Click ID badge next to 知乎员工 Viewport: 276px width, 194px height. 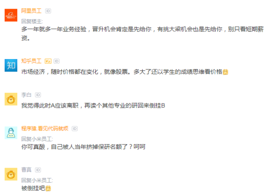click(56, 61)
